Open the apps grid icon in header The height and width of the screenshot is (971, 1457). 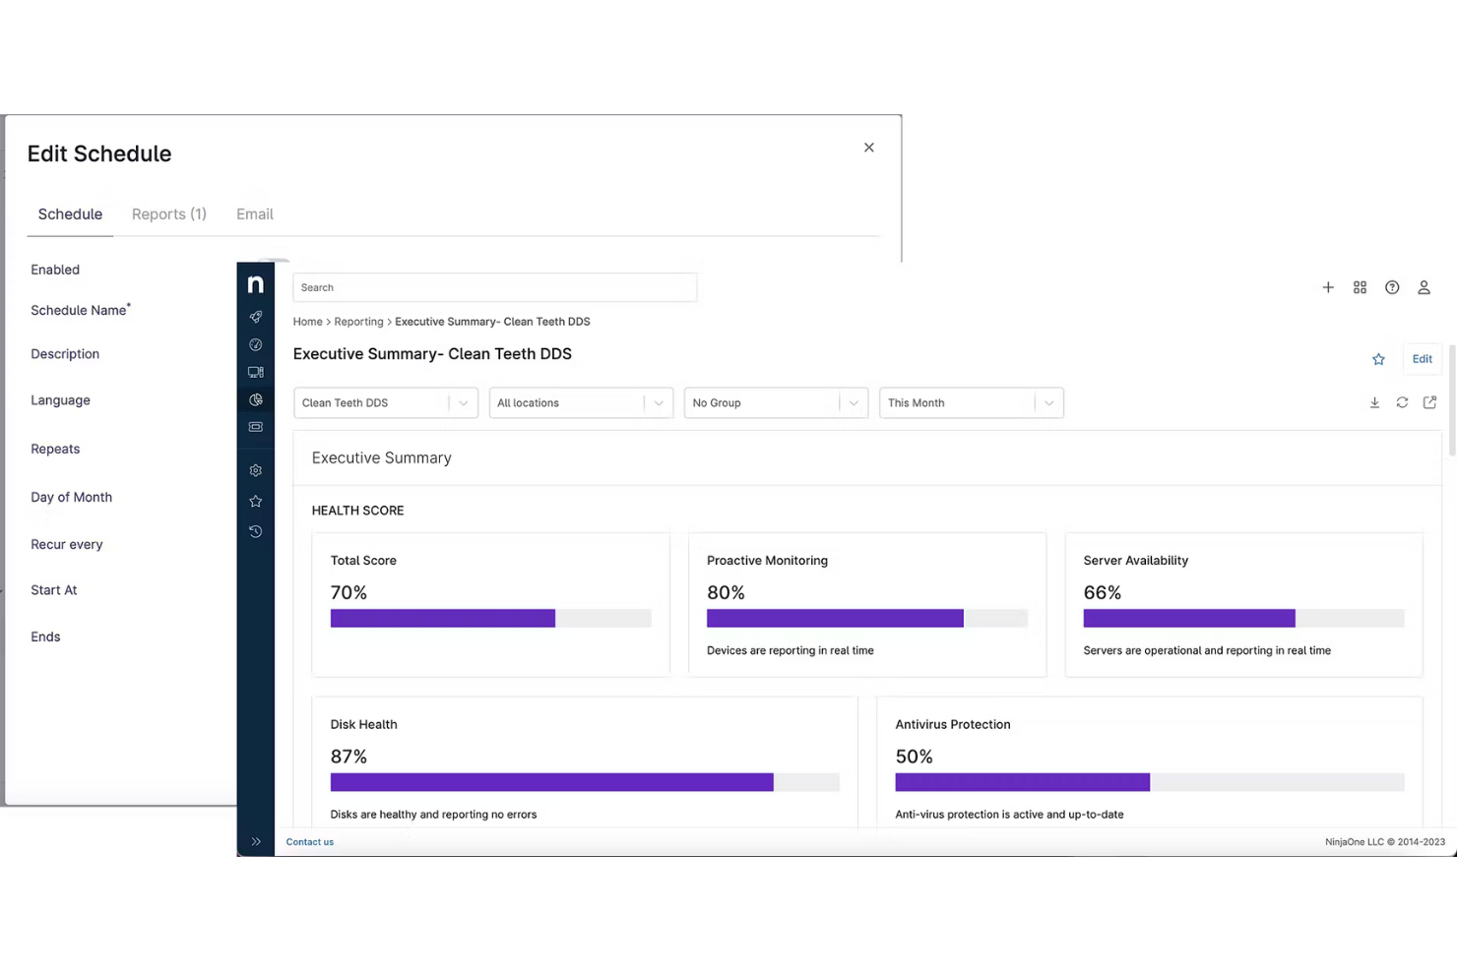(x=1360, y=287)
